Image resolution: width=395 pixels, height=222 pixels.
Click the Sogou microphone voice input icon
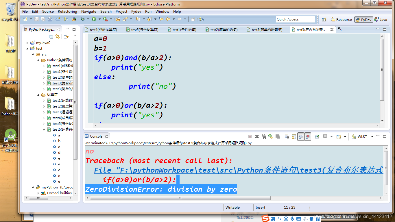pyautogui.click(x=292, y=219)
